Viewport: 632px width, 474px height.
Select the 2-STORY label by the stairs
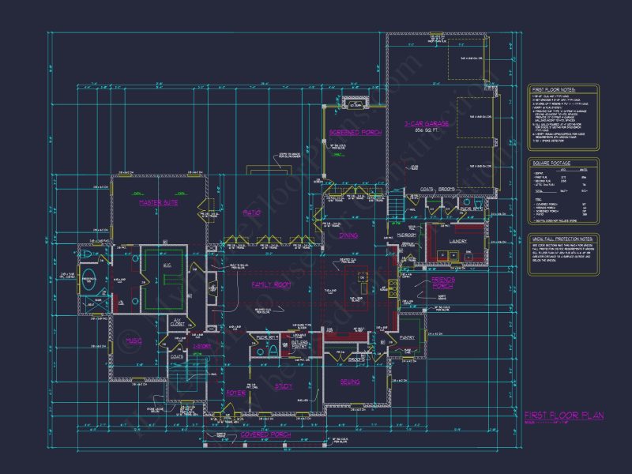point(201,346)
